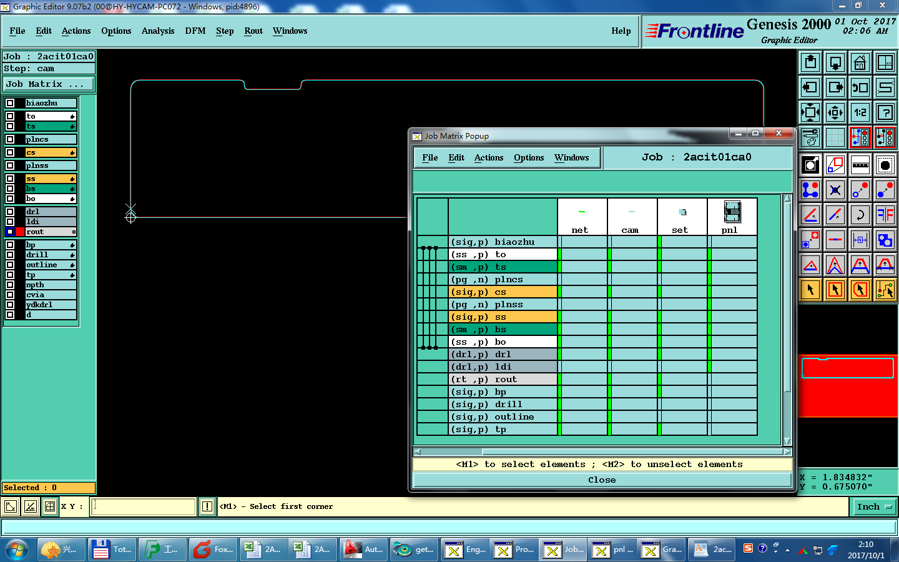Viewport: 899px width, 562px height.
Task: Select the rectangle area select tool
Action: click(835, 290)
